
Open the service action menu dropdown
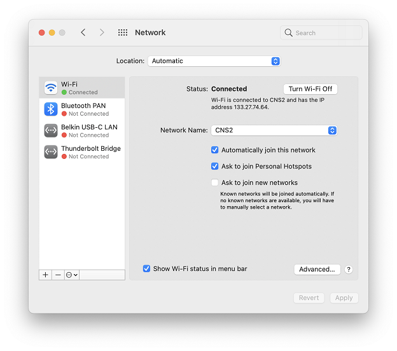pyautogui.click(x=72, y=275)
